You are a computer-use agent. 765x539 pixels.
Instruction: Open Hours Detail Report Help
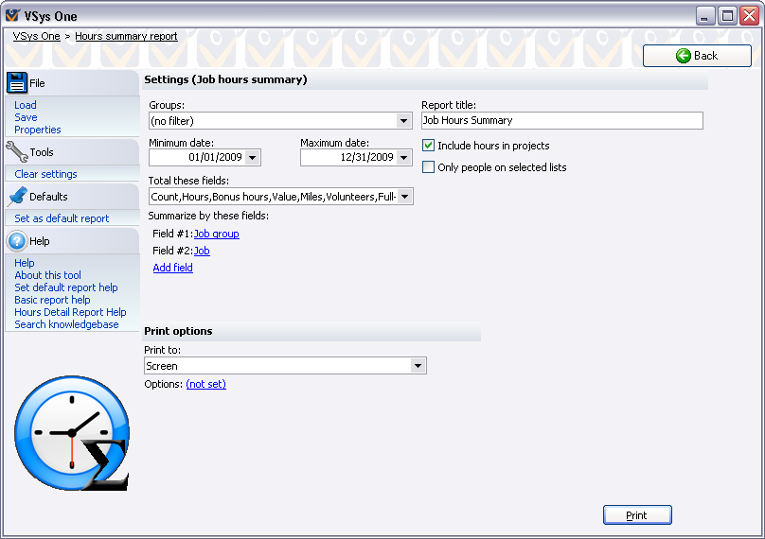70,312
